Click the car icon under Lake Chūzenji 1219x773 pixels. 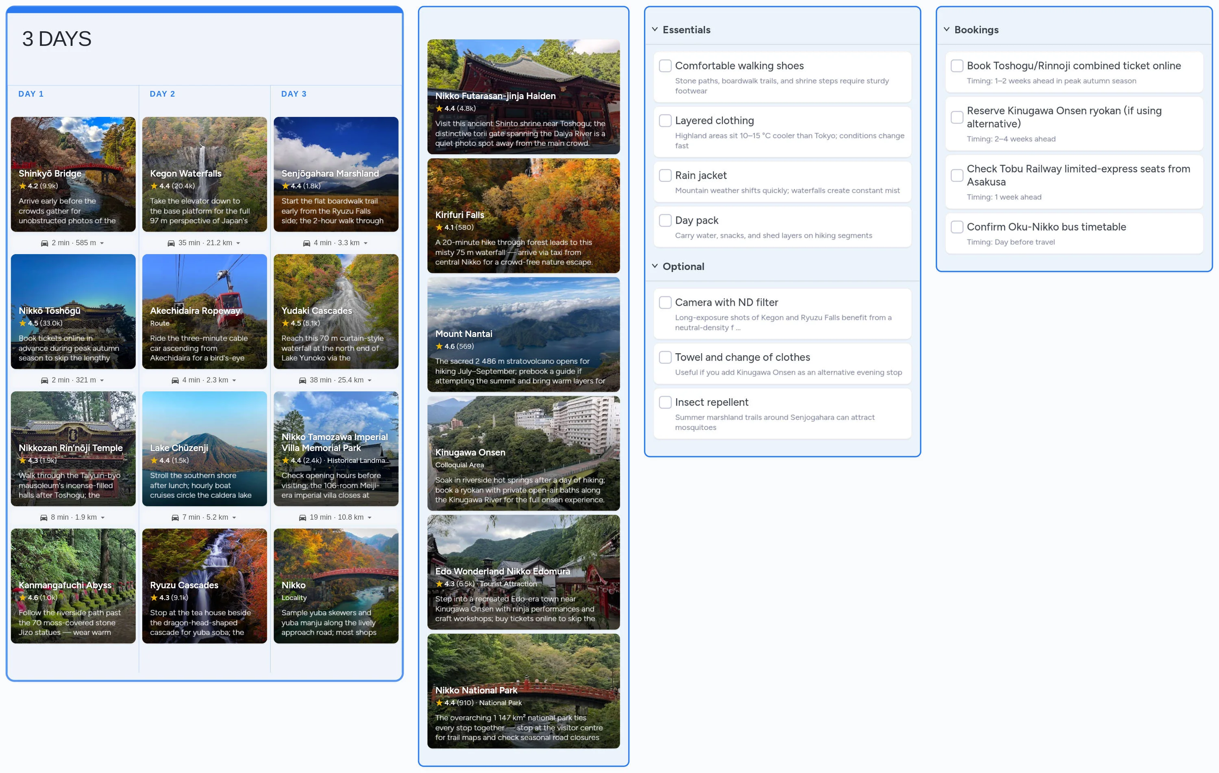click(x=175, y=517)
